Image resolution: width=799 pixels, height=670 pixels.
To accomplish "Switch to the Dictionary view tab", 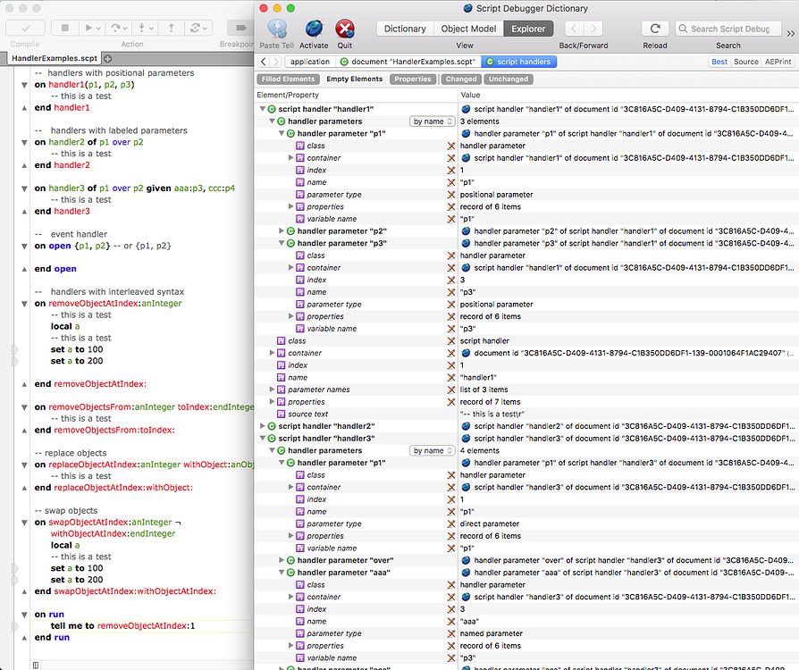I will click(405, 28).
